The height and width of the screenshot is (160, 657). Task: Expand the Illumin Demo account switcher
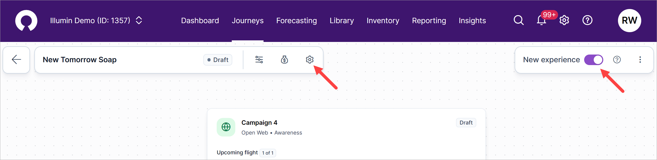coord(139,20)
